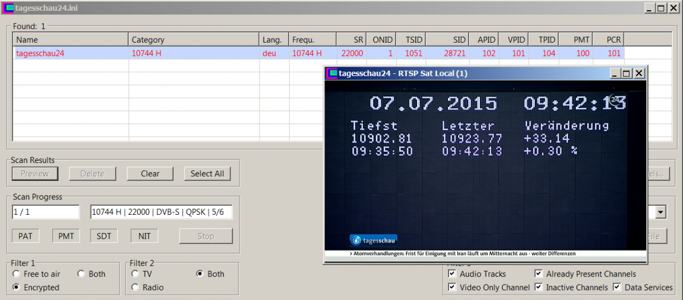This screenshot has height=300, width=683.
Task: Maximize the RTSP Sat Local preview window
Action: pyautogui.click(x=627, y=73)
